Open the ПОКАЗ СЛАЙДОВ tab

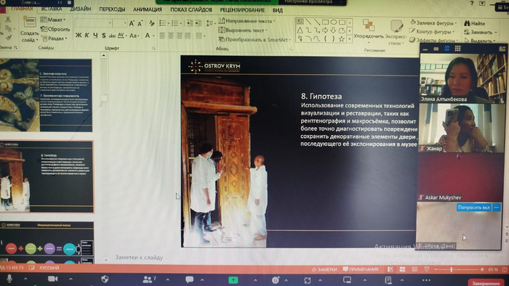(x=191, y=9)
